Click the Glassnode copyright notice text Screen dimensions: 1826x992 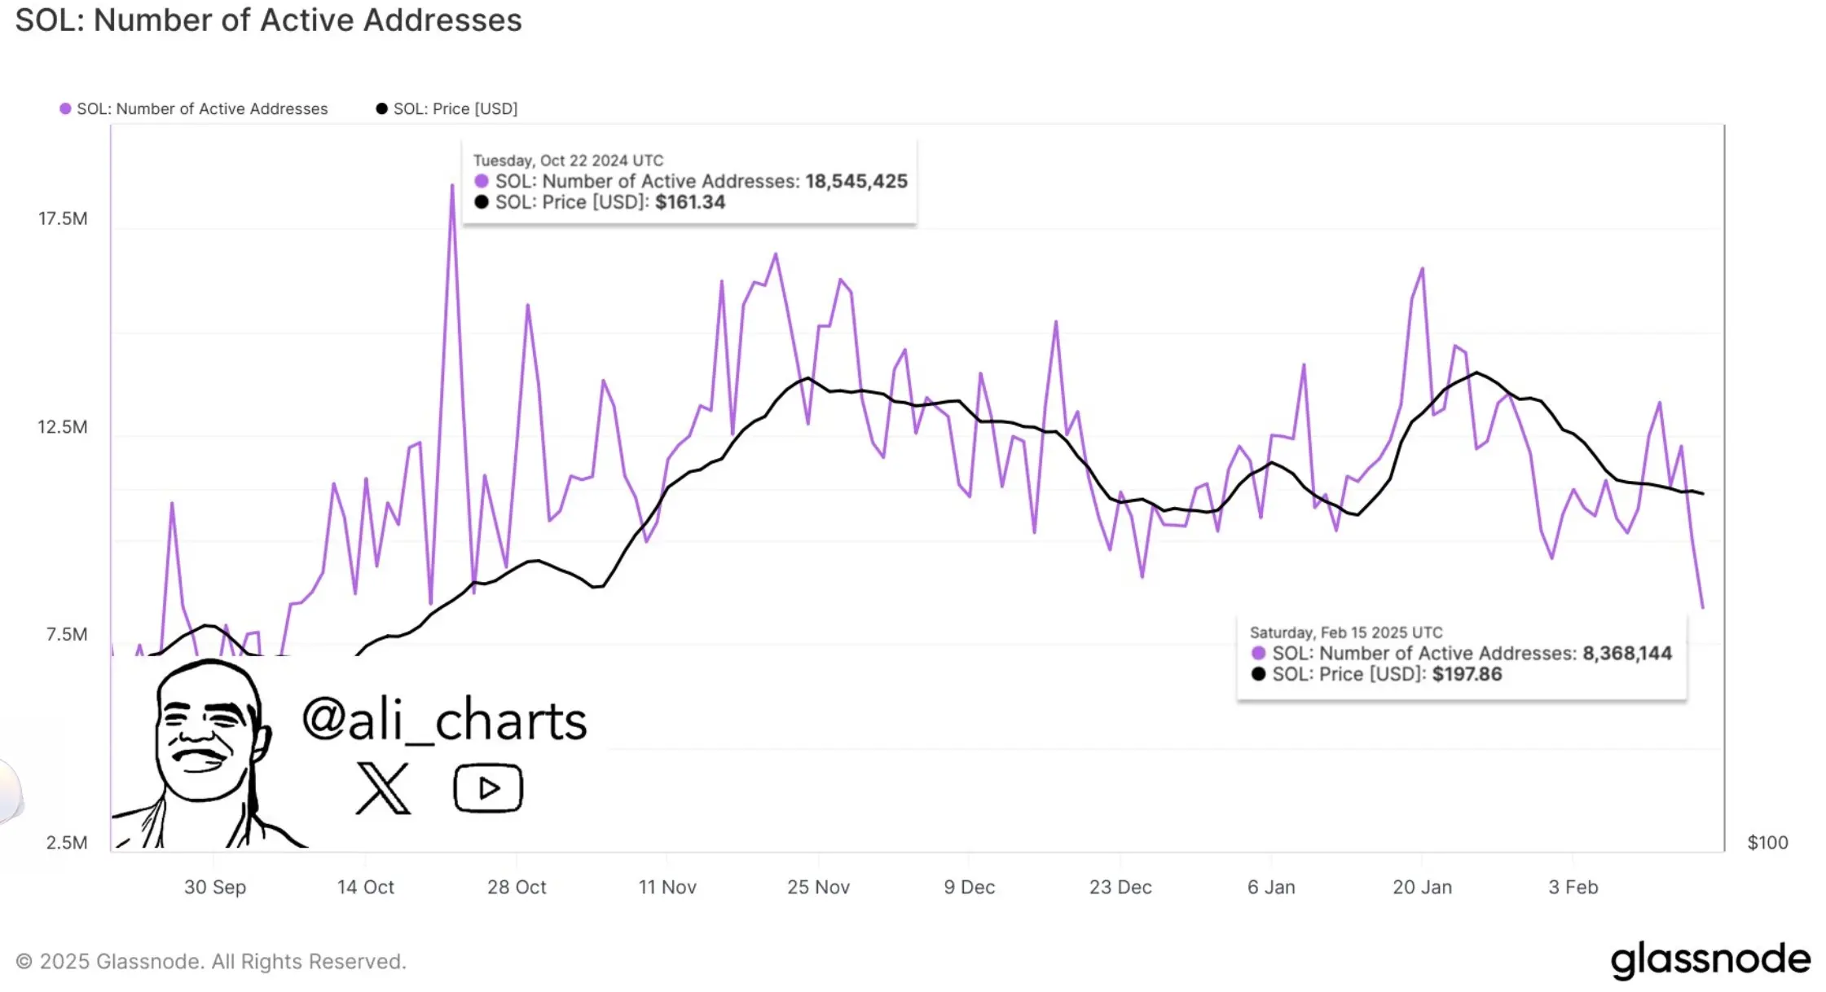click(211, 962)
